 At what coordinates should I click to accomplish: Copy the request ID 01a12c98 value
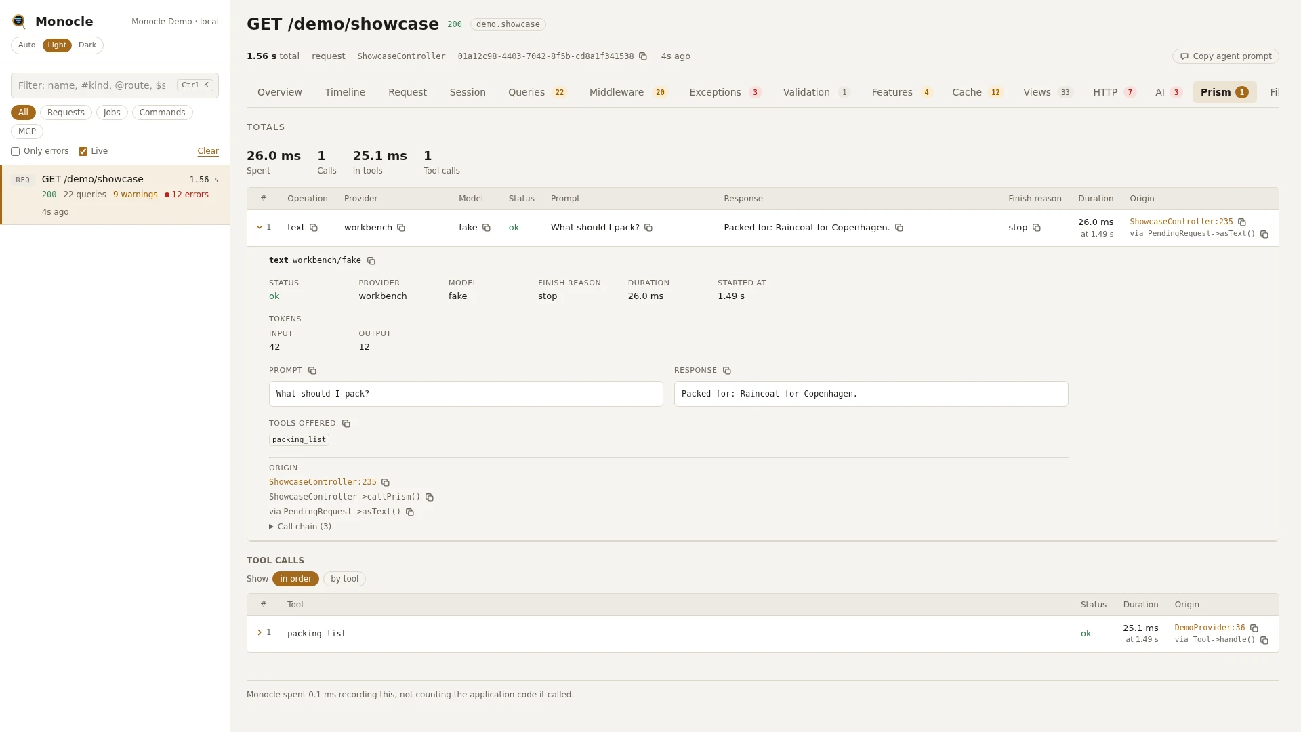click(x=643, y=56)
